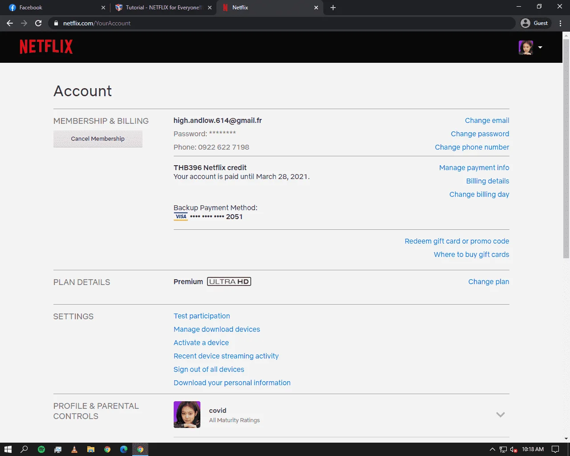Open the Windows Start menu
570x456 pixels.
[x=8, y=449]
